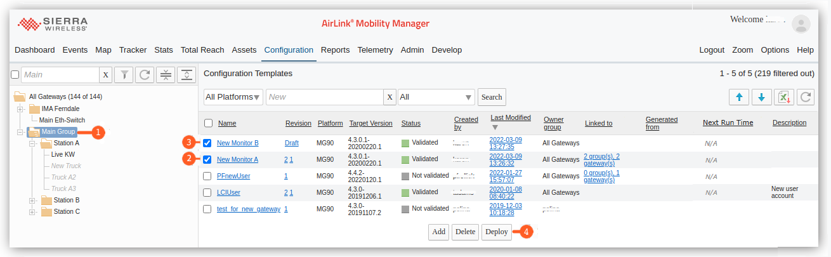The image size is (831, 257).
Task: Toggle the select-all templates checkbox
Action: point(208,123)
